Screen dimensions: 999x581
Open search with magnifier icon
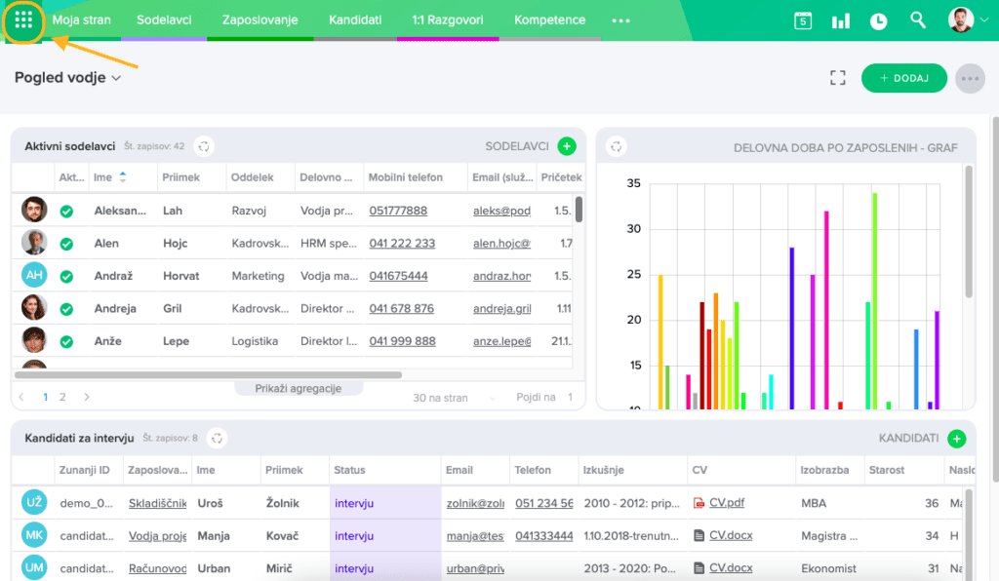(x=917, y=20)
